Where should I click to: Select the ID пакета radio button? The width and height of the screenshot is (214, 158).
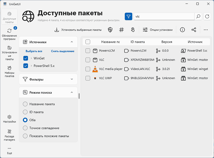[x=25, y=112]
